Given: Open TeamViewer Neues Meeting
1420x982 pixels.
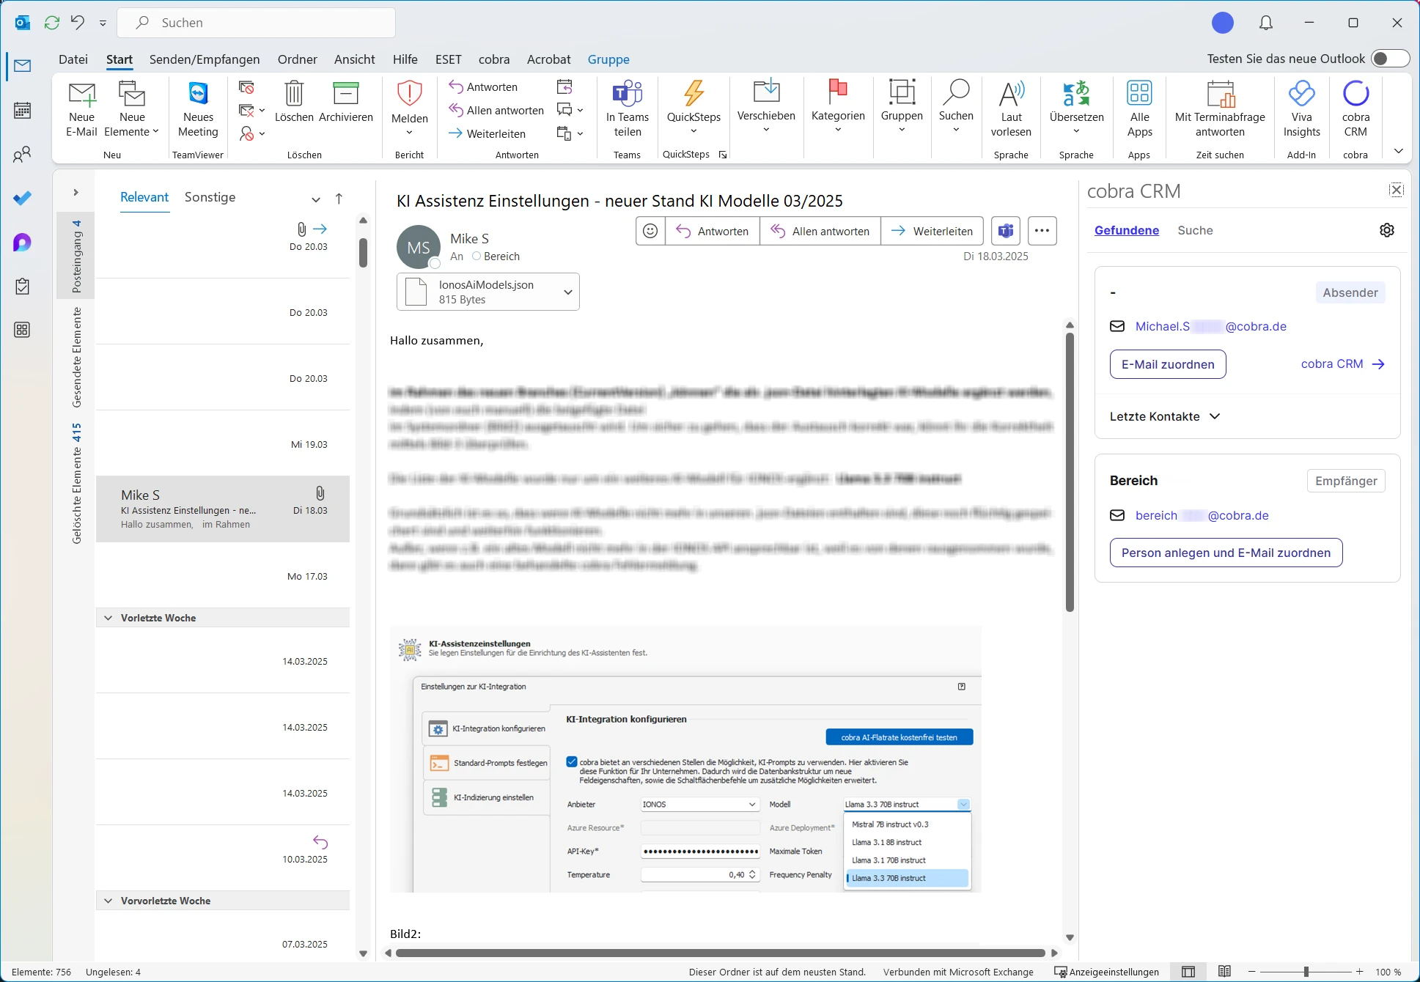Looking at the screenshot, I should click(198, 94).
